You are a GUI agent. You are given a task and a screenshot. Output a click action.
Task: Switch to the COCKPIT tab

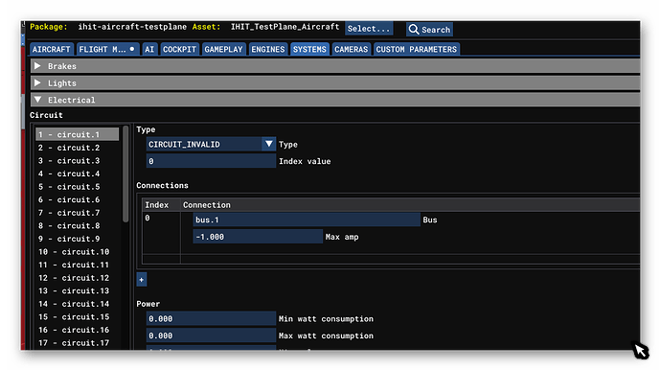click(179, 49)
